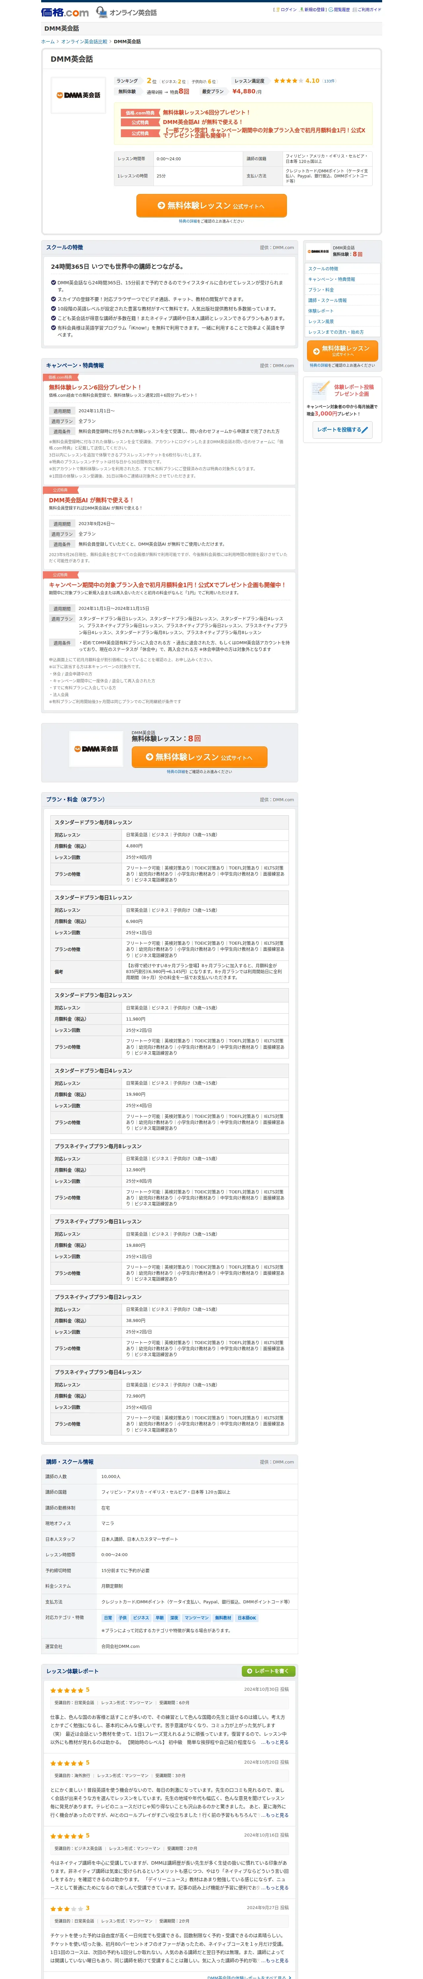Click DMM英会話 logo in middle banner

[x=96, y=748]
